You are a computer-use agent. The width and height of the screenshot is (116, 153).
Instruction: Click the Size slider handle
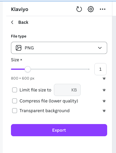tap(28, 69)
